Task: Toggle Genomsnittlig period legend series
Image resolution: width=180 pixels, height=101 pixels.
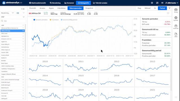Action: click(x=69, y=20)
